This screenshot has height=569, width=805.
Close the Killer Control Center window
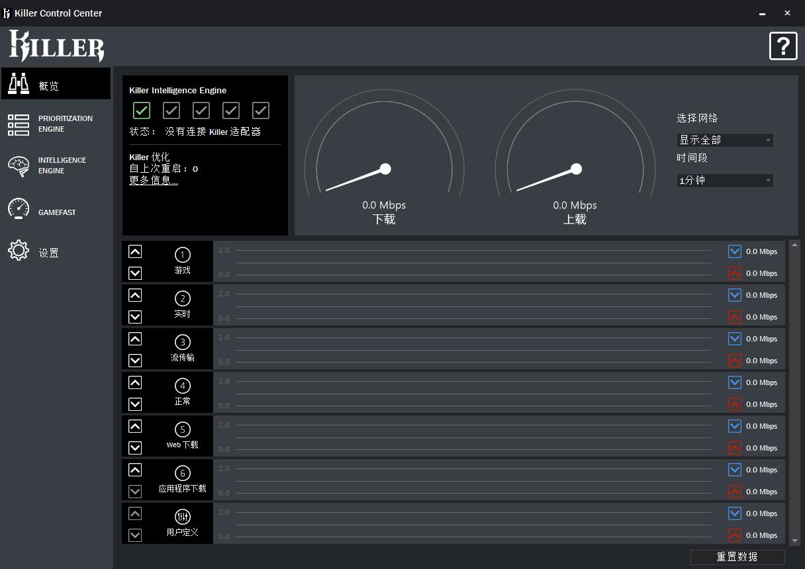(787, 13)
